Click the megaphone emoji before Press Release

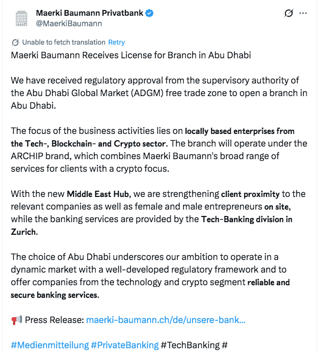pyautogui.click(x=16, y=320)
